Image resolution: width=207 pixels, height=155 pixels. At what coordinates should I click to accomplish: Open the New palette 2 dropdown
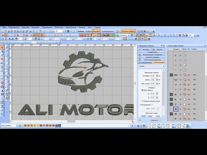(x=16, y=126)
